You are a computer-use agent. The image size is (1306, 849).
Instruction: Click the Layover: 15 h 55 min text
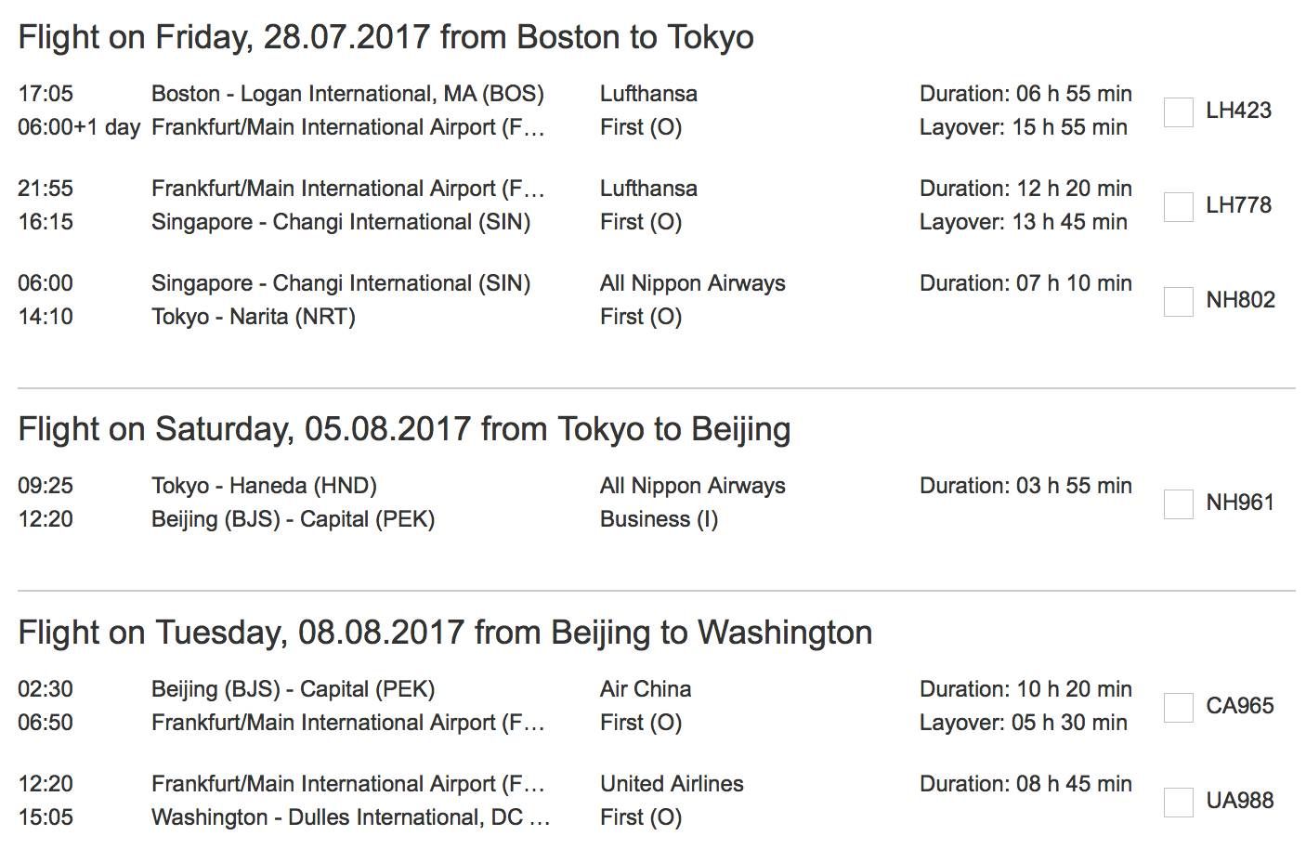[x=1024, y=127]
